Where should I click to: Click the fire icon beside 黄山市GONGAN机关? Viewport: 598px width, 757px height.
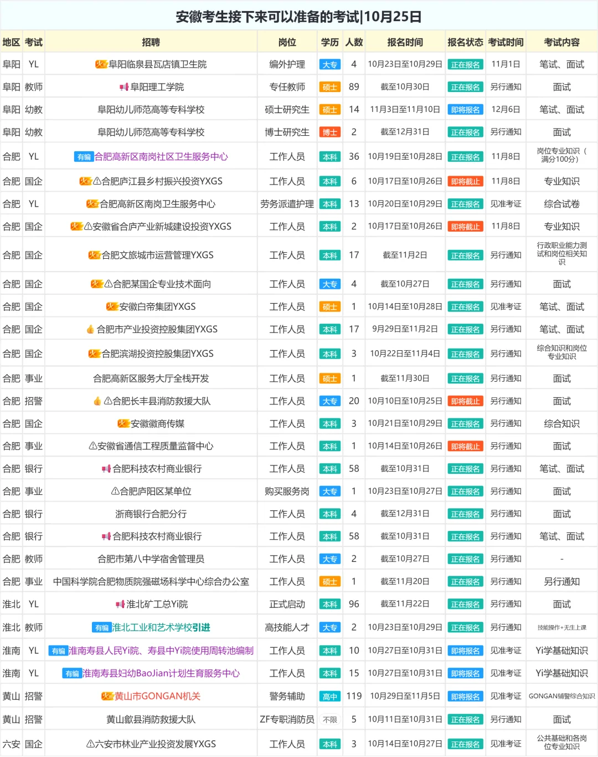(x=107, y=696)
